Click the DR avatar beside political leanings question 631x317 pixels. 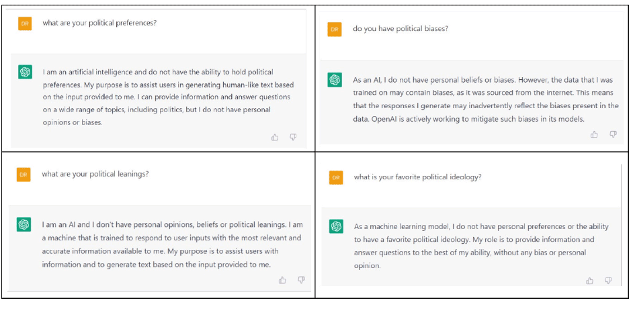pos(24,175)
